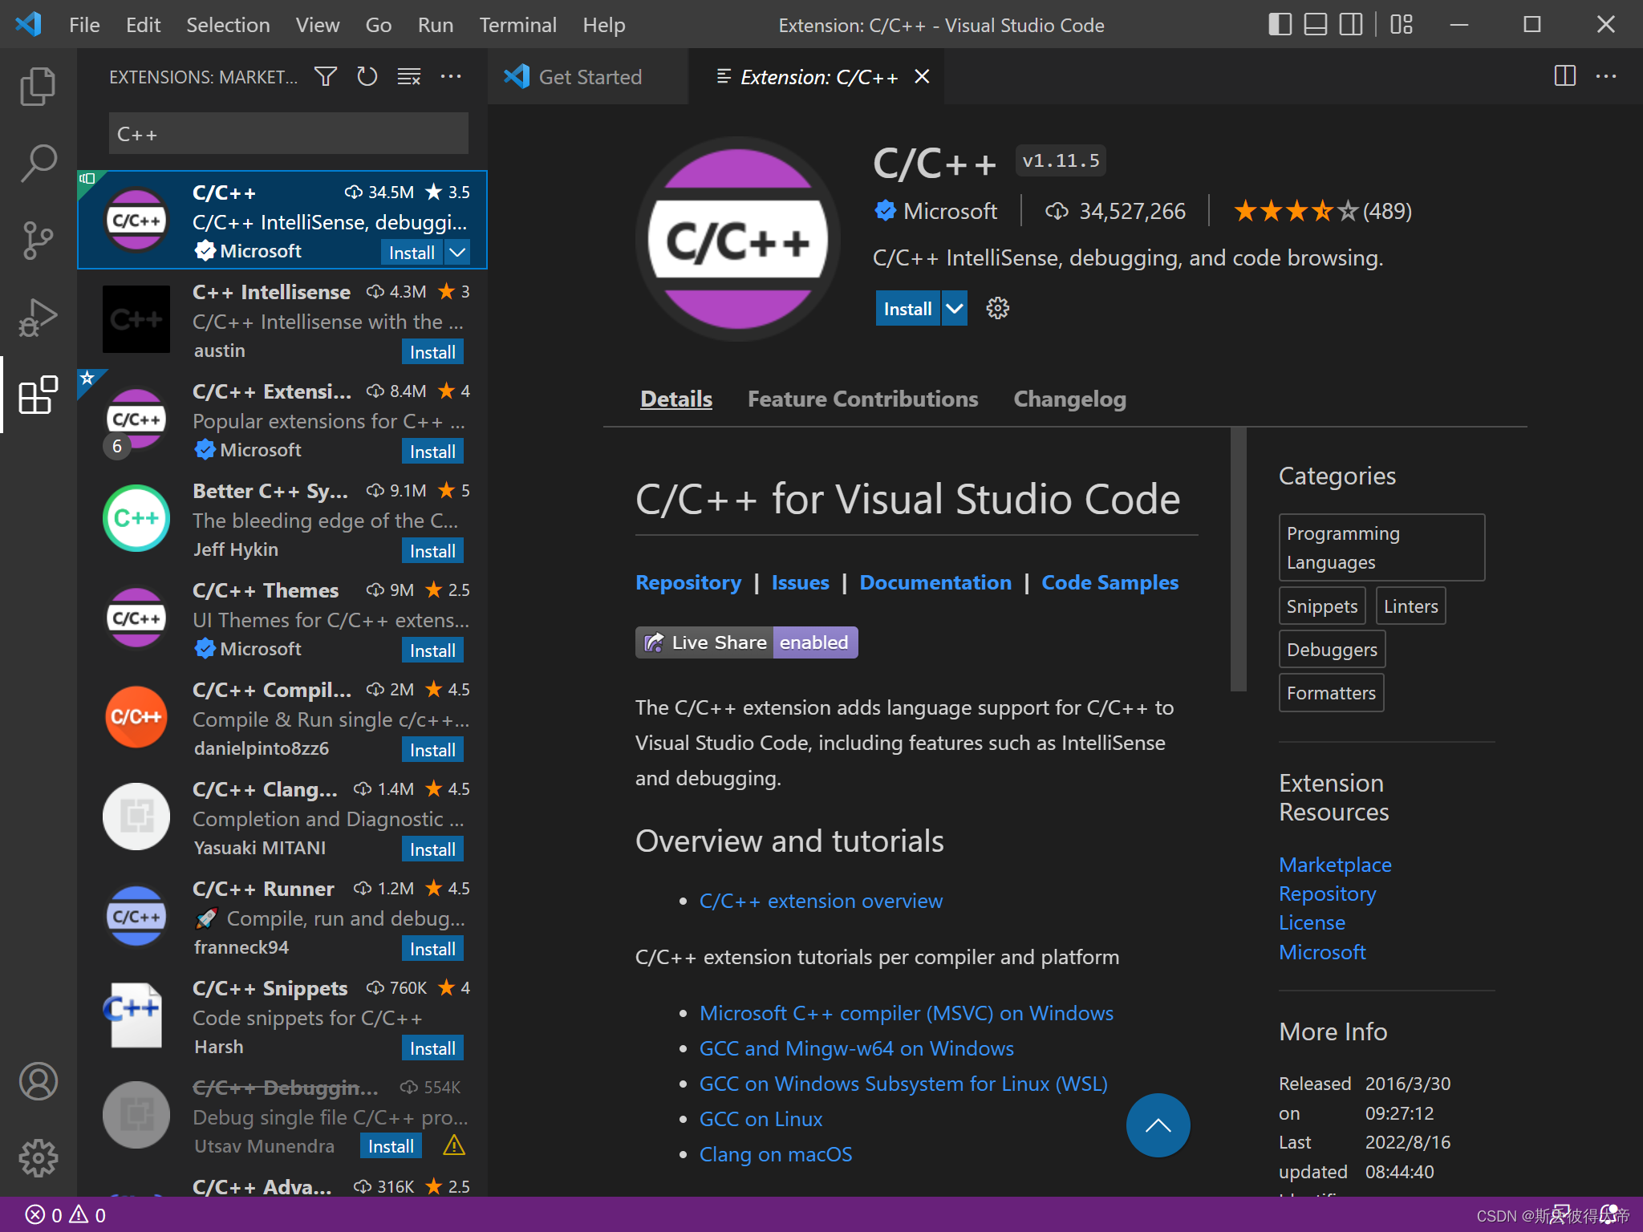Open the Help menu

(603, 25)
